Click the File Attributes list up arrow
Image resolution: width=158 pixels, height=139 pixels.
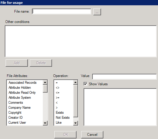[x=45, y=82]
